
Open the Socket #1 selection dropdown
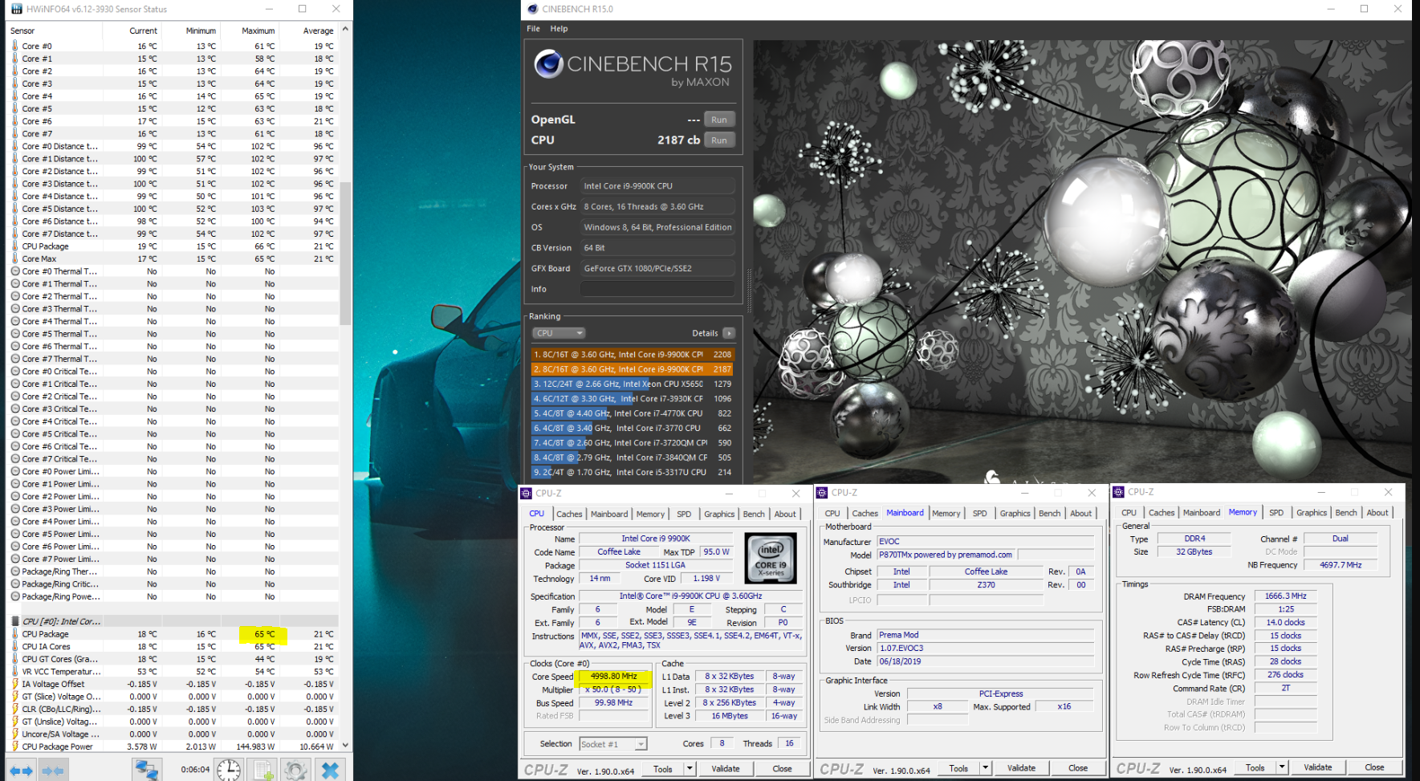pos(613,744)
